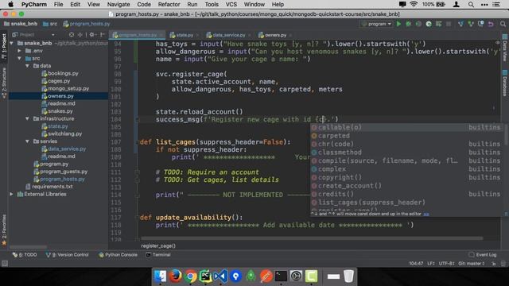Start debugging with the bug icon
Image resolution: width=509 pixels, height=286 pixels.
[x=409, y=24]
